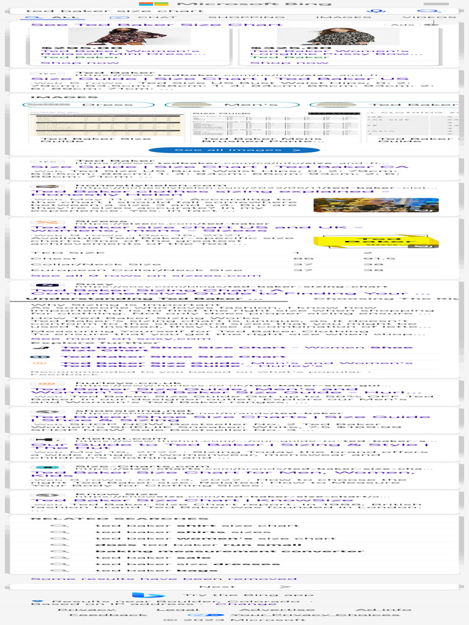Click 'See more on soxy.com' link
The image size is (469, 625).
(x=120, y=339)
